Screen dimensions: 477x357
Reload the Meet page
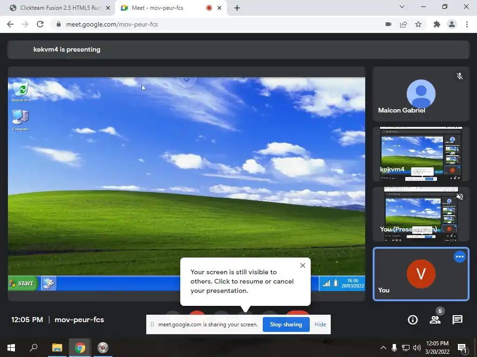40,24
